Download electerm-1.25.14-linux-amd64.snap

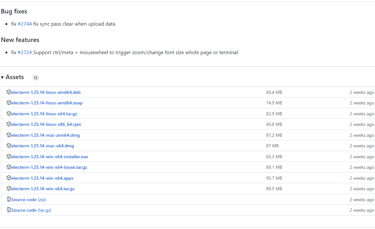pos(47,103)
